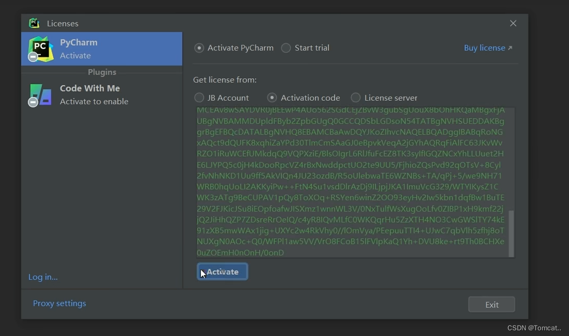The height and width of the screenshot is (336, 569).
Task: Click the Code With Me plugin icon
Action: coord(40,94)
